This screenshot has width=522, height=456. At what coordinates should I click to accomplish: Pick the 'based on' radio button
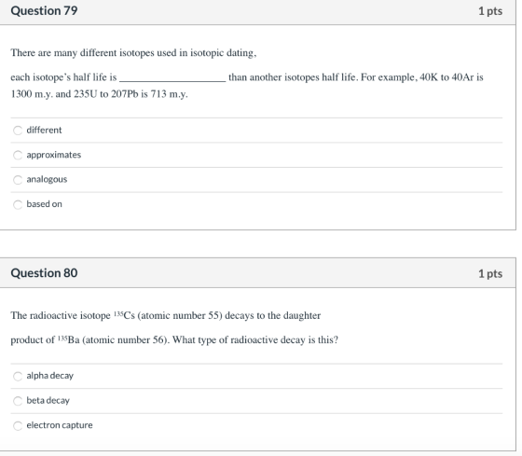[x=18, y=204]
